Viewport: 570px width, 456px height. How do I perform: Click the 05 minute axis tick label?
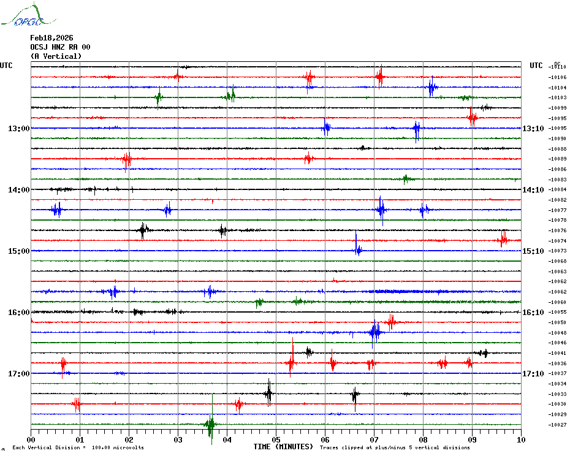click(276, 440)
